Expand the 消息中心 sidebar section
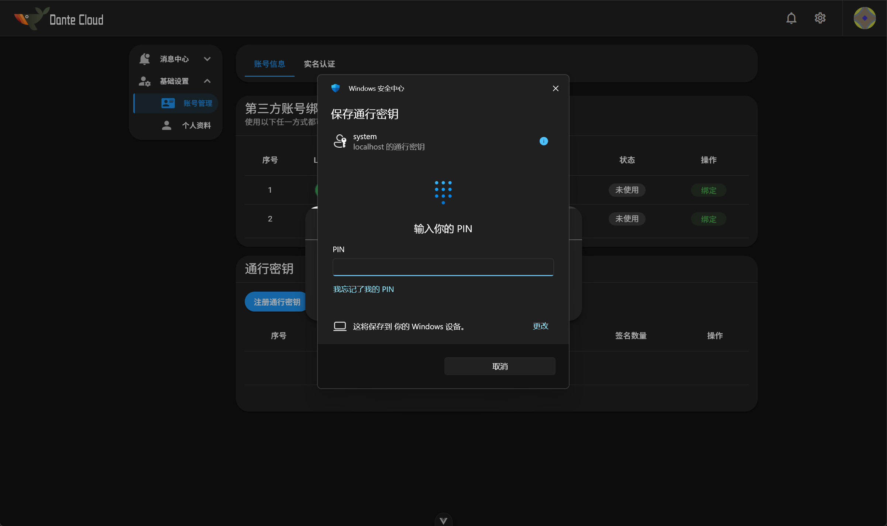This screenshot has width=887, height=526. pos(207,59)
